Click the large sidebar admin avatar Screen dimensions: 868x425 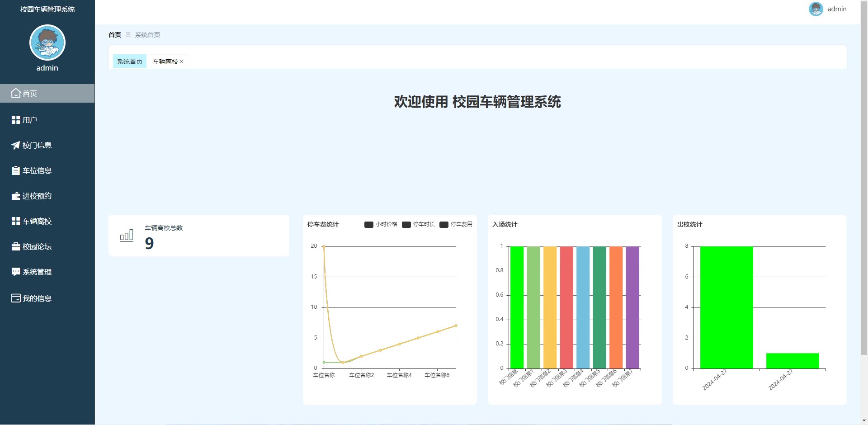click(x=47, y=42)
